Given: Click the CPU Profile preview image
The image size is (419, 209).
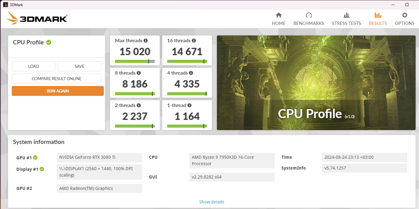Looking at the screenshot, I should [x=316, y=83].
